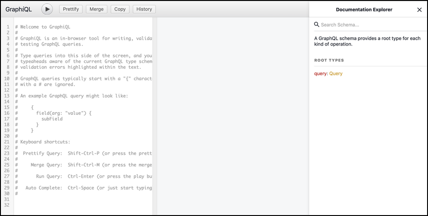The height and width of the screenshot is (216, 428).
Task: Click the 'Run Query: Ctrl-Enter' line
Action: (83, 176)
